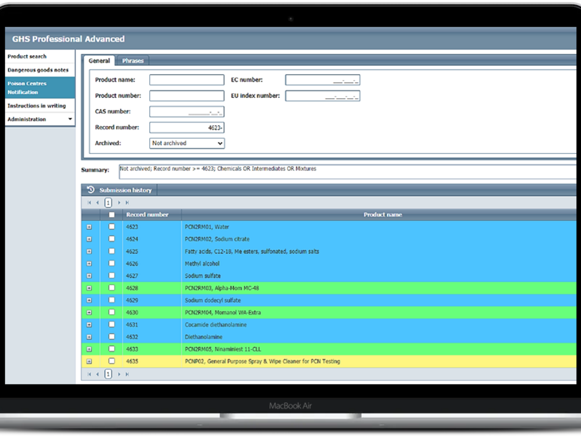
Task: Check the box for record 4626
Action: coord(112,263)
